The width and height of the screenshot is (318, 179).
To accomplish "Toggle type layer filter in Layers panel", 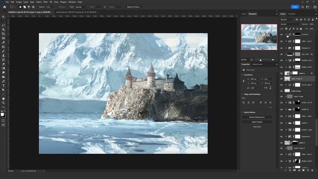I will click(305, 19).
